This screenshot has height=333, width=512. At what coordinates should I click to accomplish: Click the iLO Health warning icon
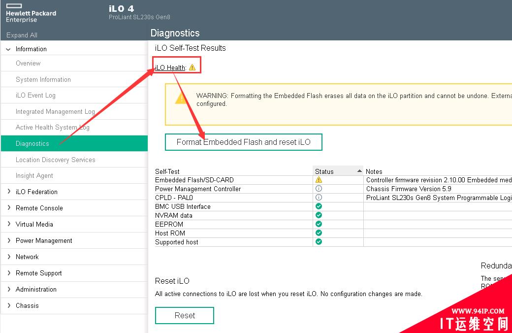[192, 67]
